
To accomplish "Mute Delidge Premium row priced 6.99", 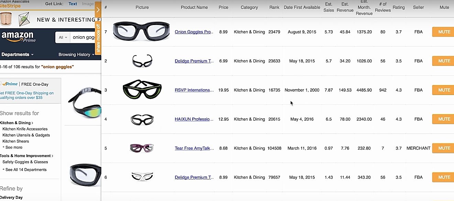I will click(444, 61).
